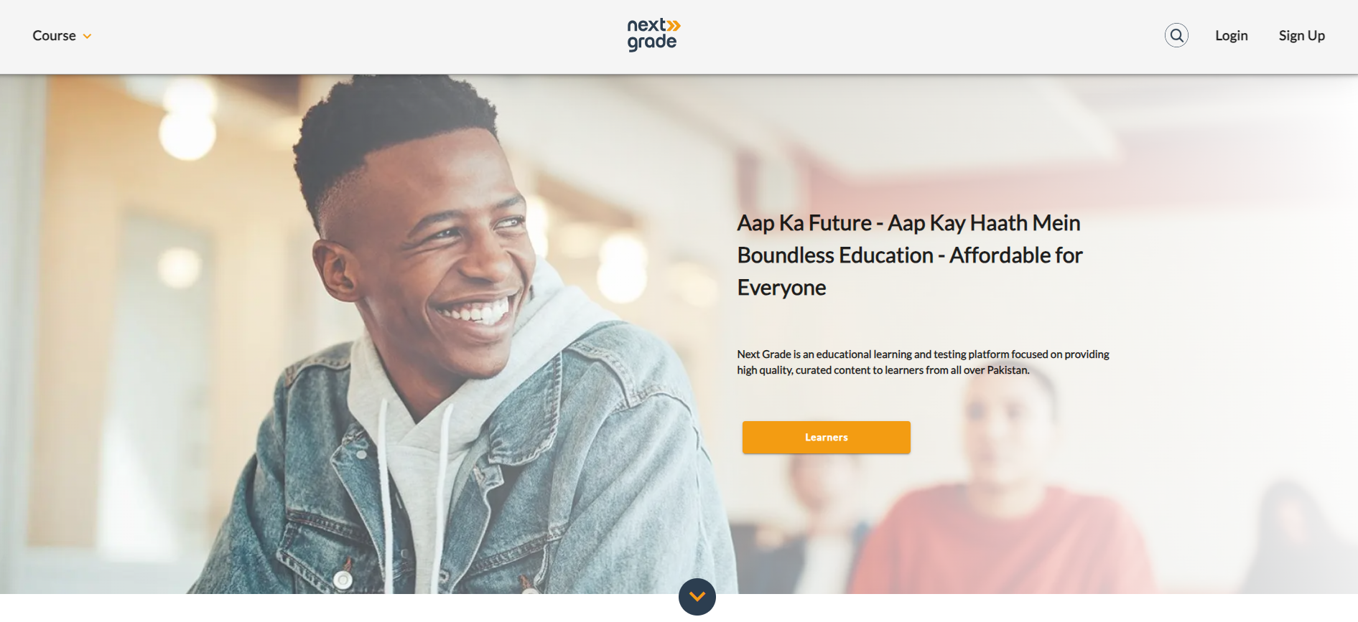Viewport: 1358px width, 622px height.
Task: Click the word "grade" in the logo
Action: [651, 43]
